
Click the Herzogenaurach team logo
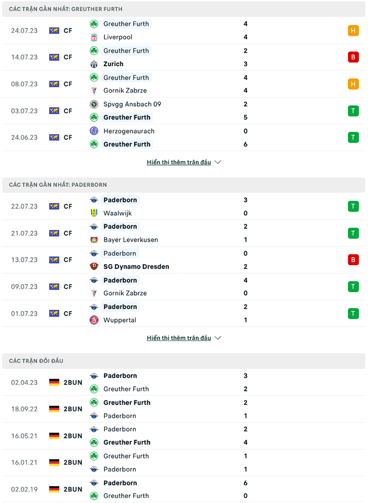[x=94, y=131]
